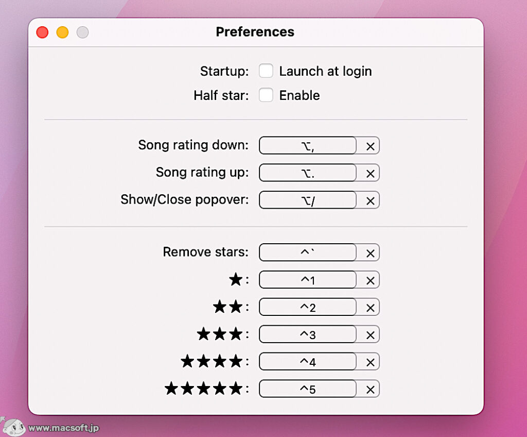Enable half star ratings
The width and height of the screenshot is (527, 437).
pos(266,95)
